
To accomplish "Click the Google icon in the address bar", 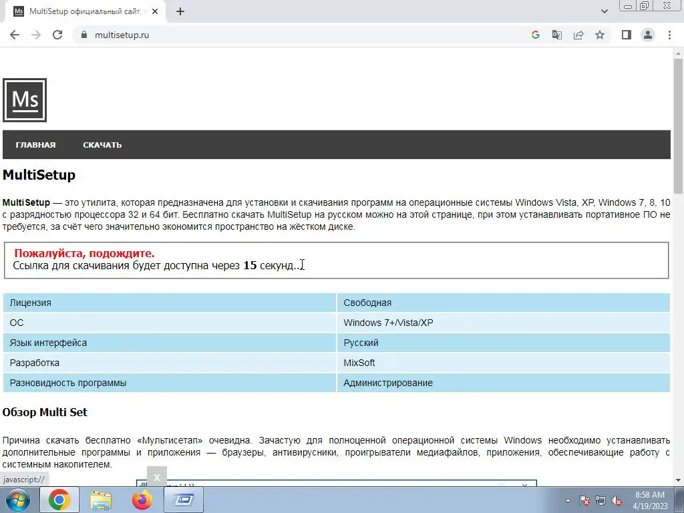I will pyautogui.click(x=536, y=35).
